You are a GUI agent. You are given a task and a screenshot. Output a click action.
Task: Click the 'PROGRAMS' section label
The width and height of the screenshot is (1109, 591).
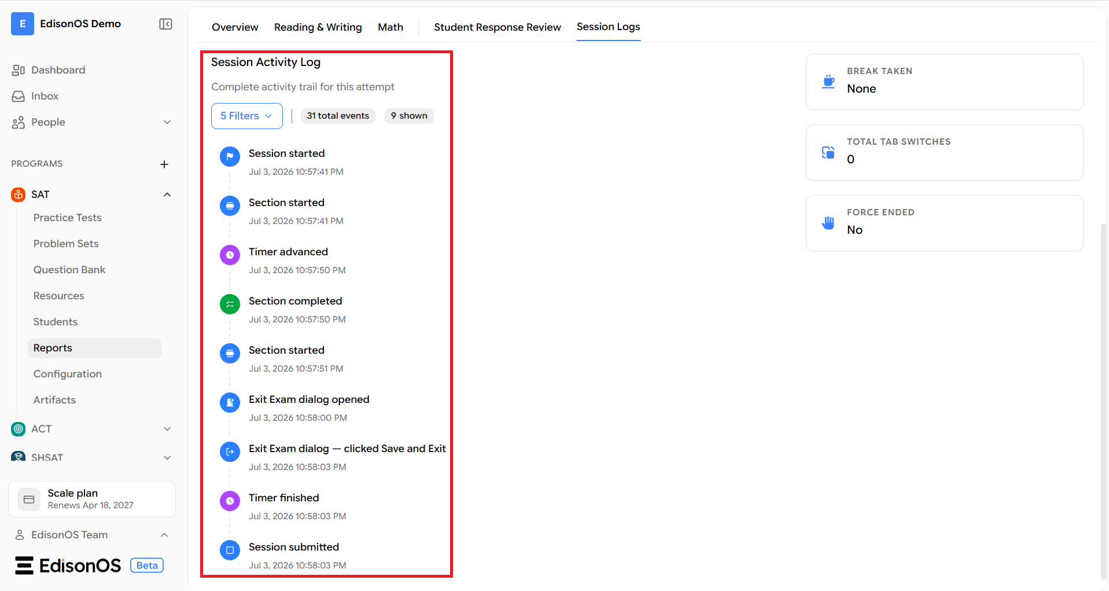click(x=37, y=164)
